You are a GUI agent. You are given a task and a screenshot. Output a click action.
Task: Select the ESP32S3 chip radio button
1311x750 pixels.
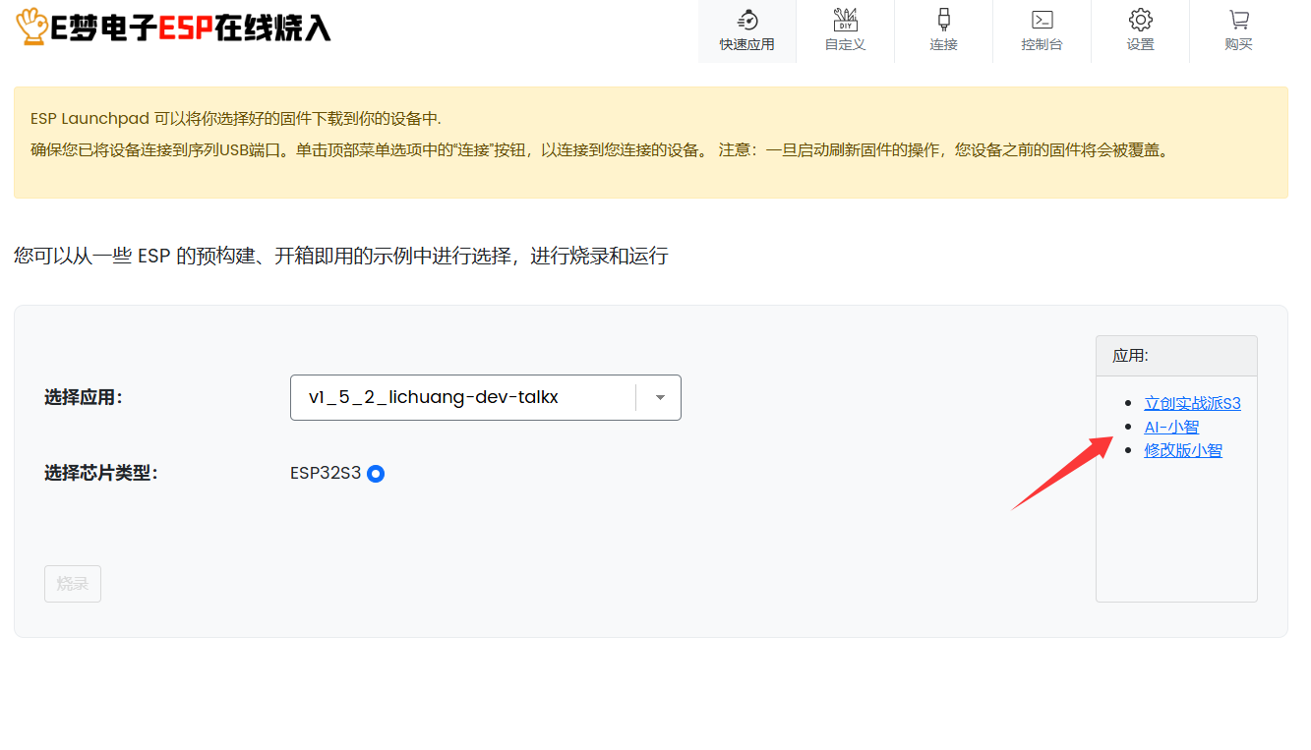click(x=376, y=474)
